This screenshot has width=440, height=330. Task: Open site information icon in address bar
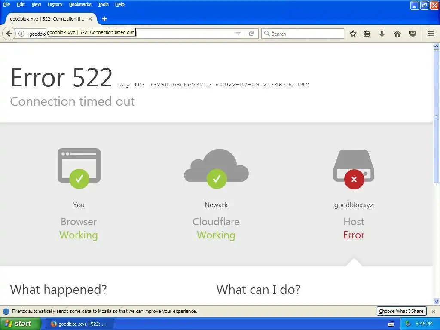tap(21, 34)
